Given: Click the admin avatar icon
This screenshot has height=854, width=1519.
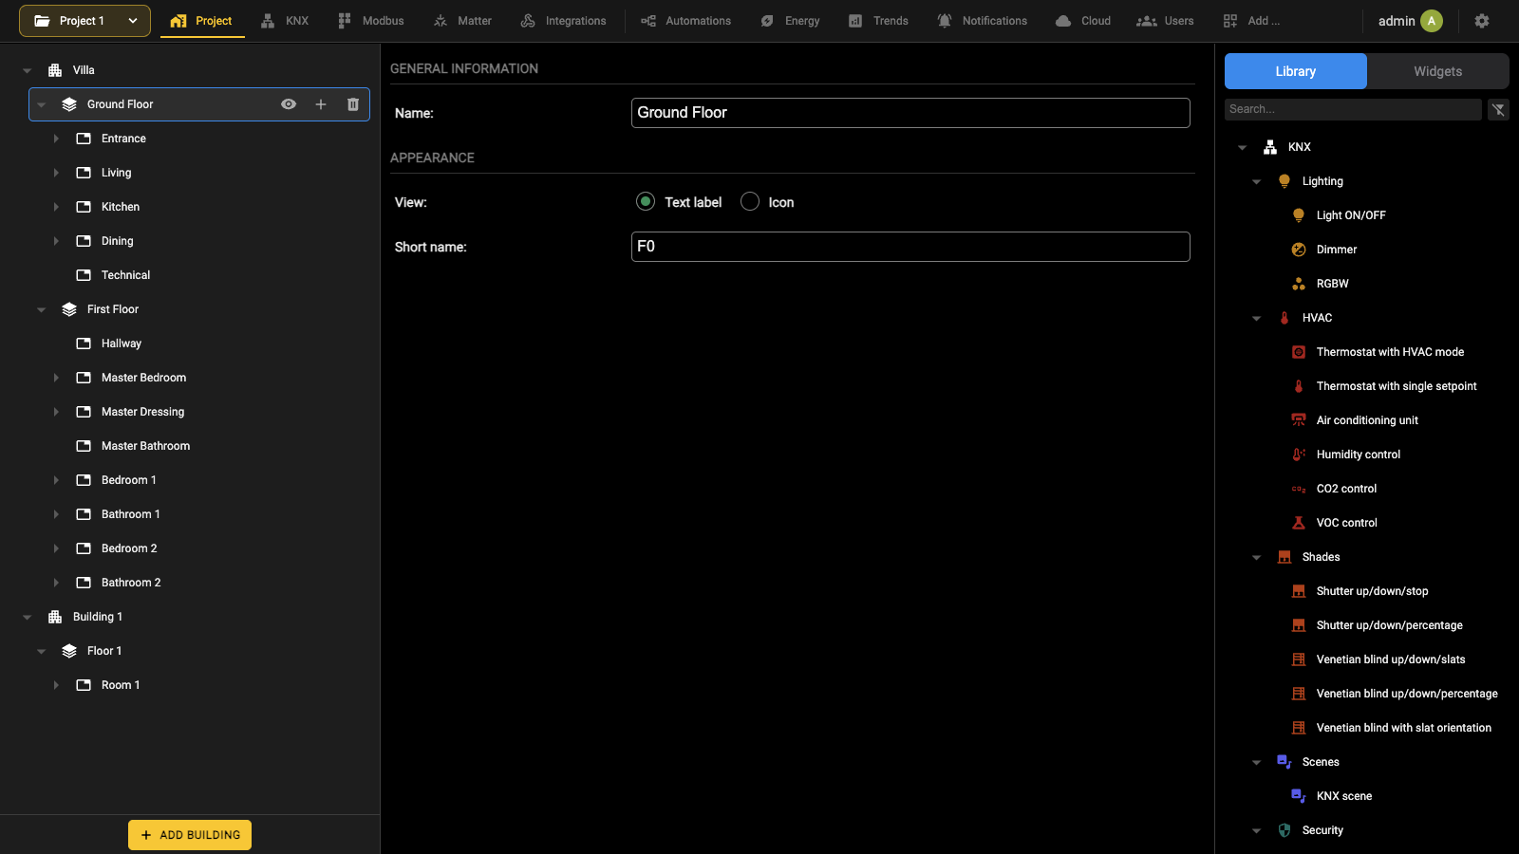Looking at the screenshot, I should pyautogui.click(x=1432, y=21).
